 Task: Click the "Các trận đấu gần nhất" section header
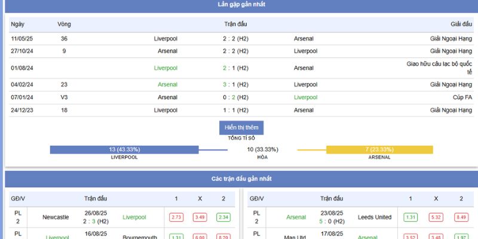tap(241, 179)
